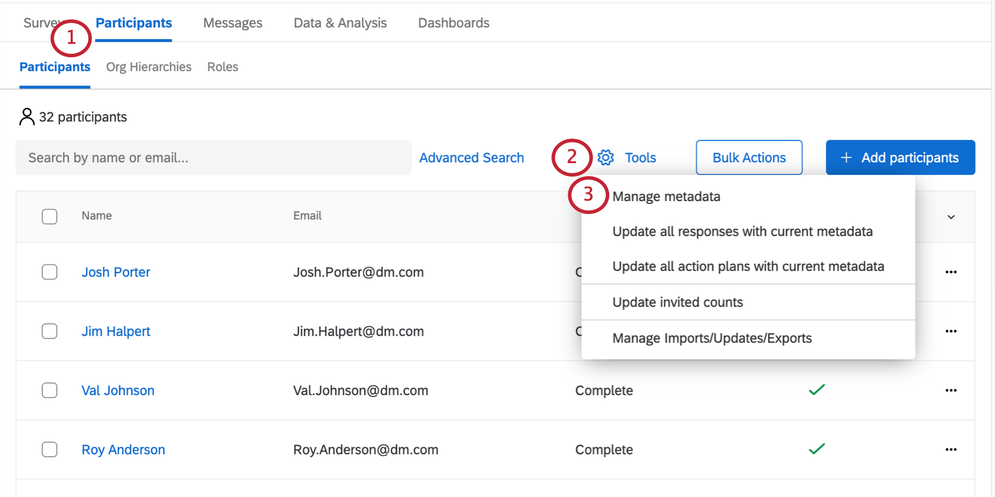Click the Tools gear icon

point(606,157)
